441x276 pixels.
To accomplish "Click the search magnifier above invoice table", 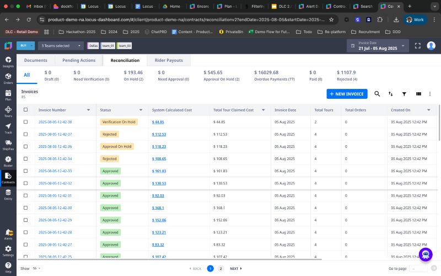I will pos(377,94).
